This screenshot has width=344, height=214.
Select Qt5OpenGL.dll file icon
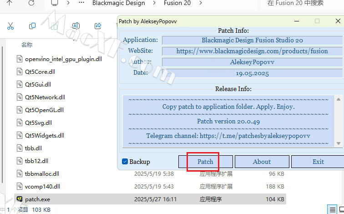click(x=20, y=110)
